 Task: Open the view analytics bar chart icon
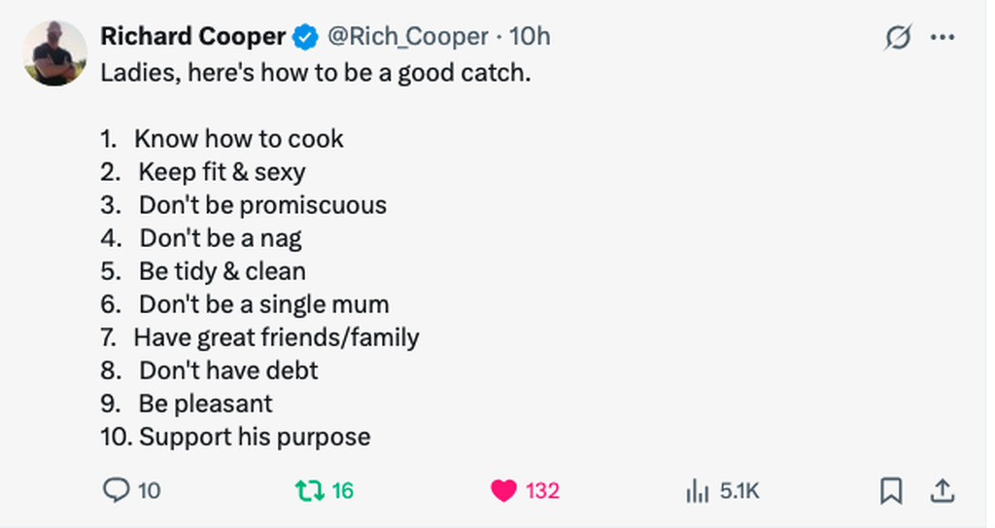point(697,492)
